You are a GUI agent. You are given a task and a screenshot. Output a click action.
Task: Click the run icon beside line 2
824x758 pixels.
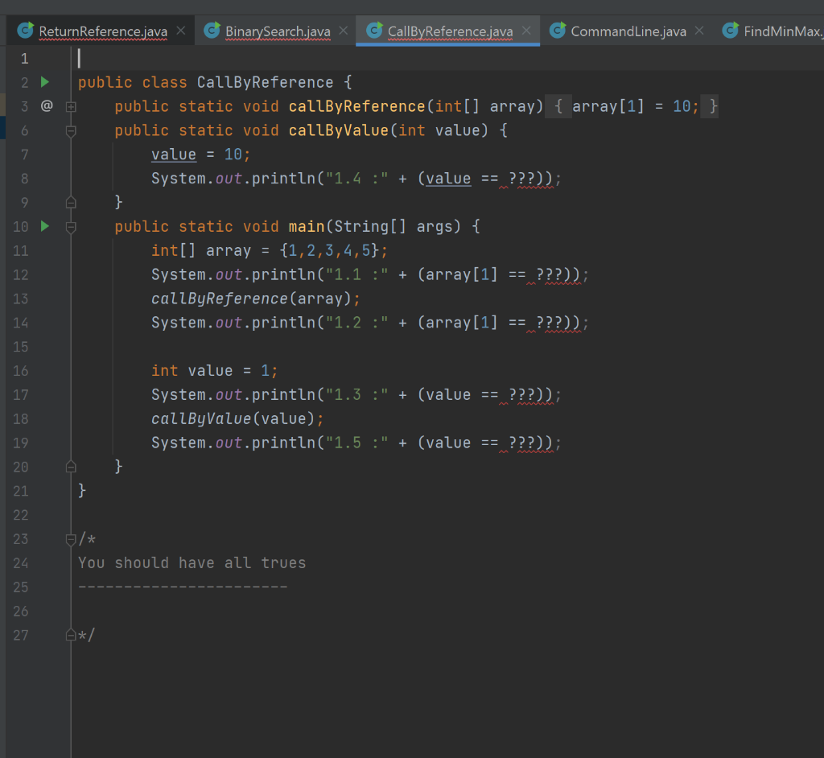tap(46, 81)
